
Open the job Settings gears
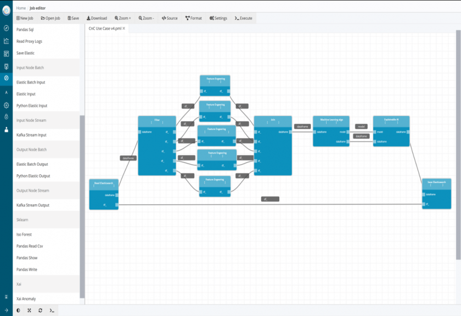tap(218, 18)
